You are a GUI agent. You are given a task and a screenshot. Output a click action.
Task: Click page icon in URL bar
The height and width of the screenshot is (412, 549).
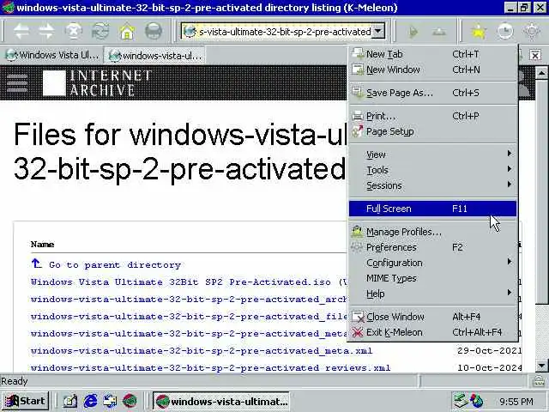coord(190,32)
